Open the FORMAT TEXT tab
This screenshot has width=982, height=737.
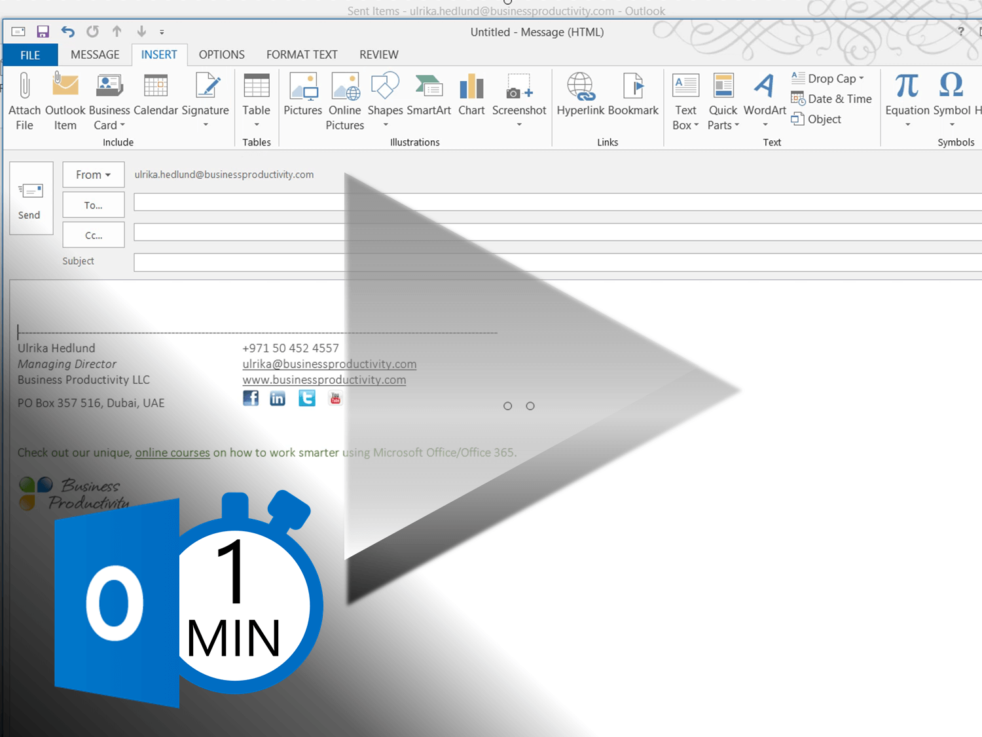click(x=302, y=55)
